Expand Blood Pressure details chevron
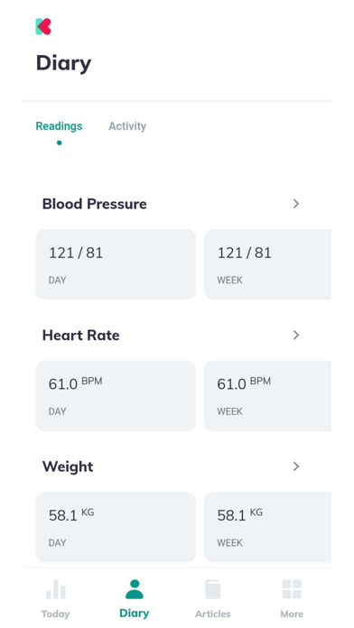This screenshot has height=628, width=354. tap(296, 204)
